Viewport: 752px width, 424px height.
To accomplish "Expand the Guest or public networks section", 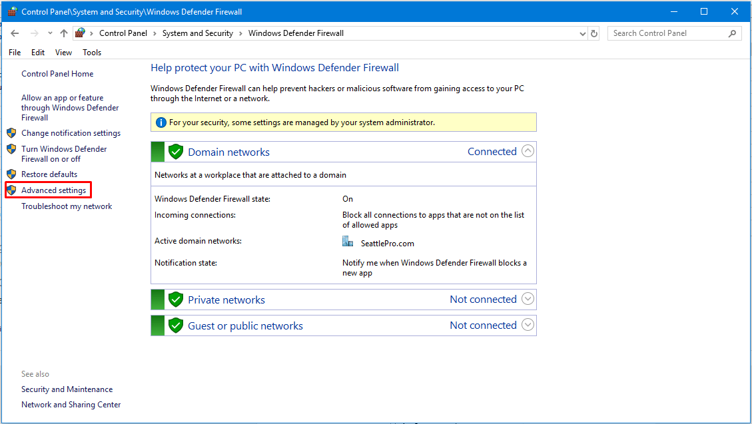I will pos(528,325).
